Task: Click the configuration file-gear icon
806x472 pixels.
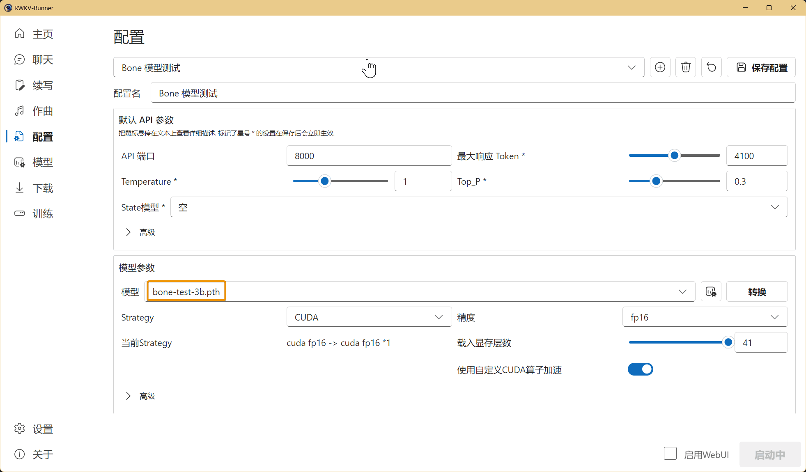Action: click(19, 136)
